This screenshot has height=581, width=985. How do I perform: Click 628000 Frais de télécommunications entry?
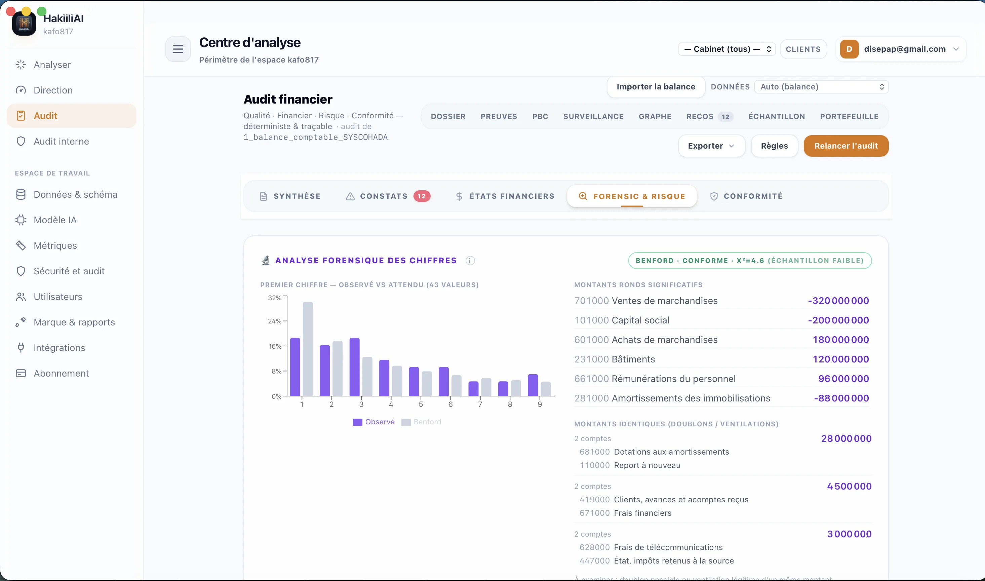651,547
